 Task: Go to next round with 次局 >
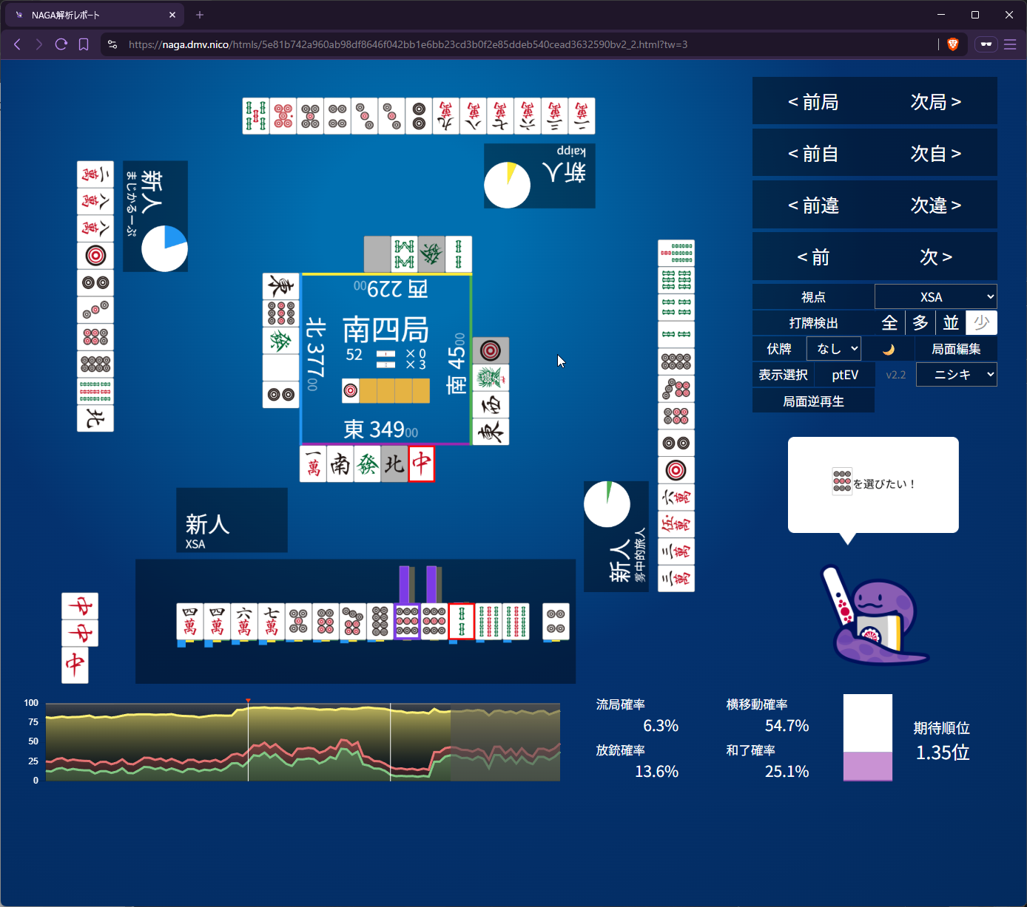(935, 101)
